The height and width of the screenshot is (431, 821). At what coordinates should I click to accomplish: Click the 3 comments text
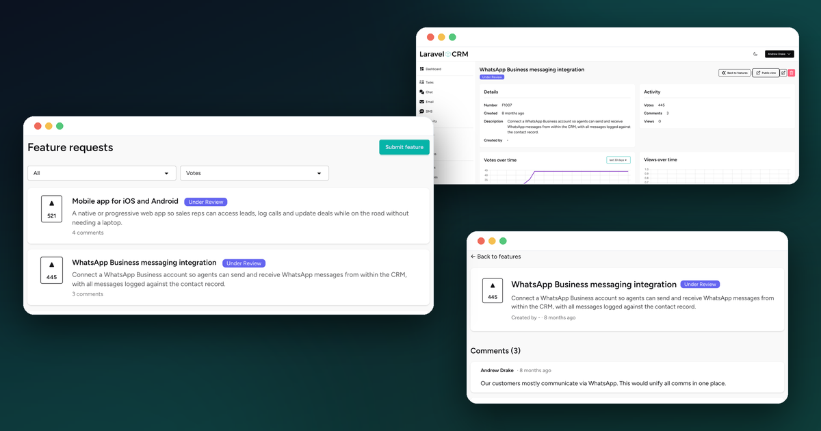(88, 294)
